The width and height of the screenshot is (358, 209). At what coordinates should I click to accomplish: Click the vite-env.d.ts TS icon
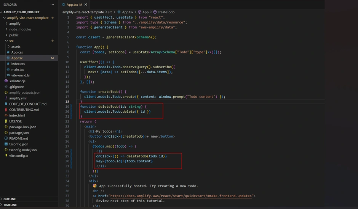point(8,75)
